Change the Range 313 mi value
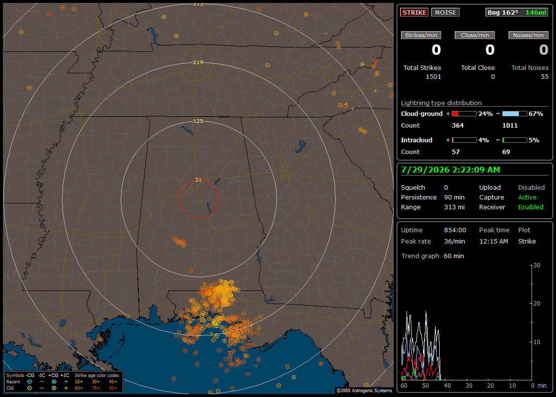 454,207
